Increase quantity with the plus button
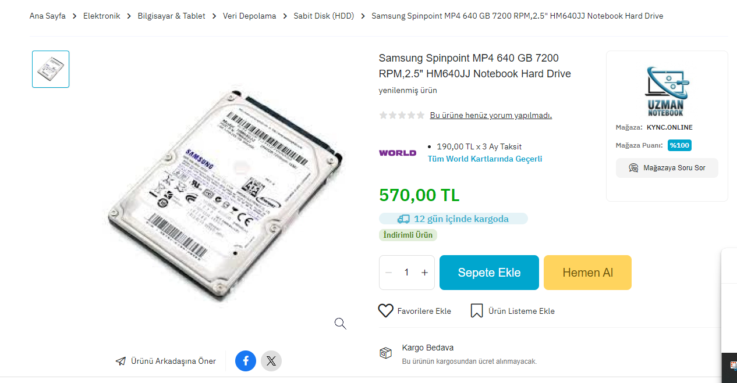The width and height of the screenshot is (737, 383). coord(424,273)
